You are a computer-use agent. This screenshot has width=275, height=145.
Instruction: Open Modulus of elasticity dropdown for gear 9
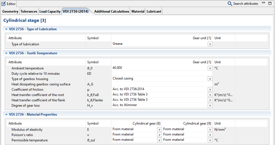click(210, 129)
